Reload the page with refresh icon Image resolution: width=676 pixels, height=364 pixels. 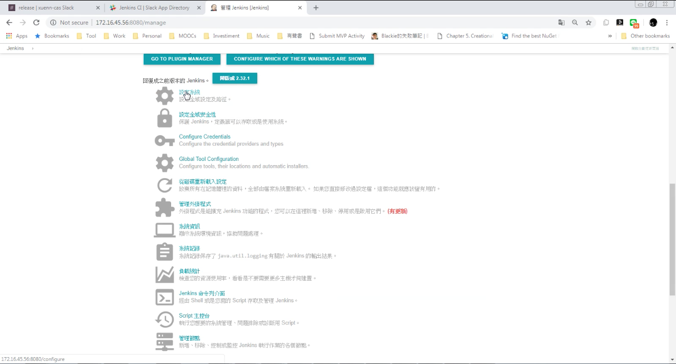pyautogui.click(x=36, y=23)
